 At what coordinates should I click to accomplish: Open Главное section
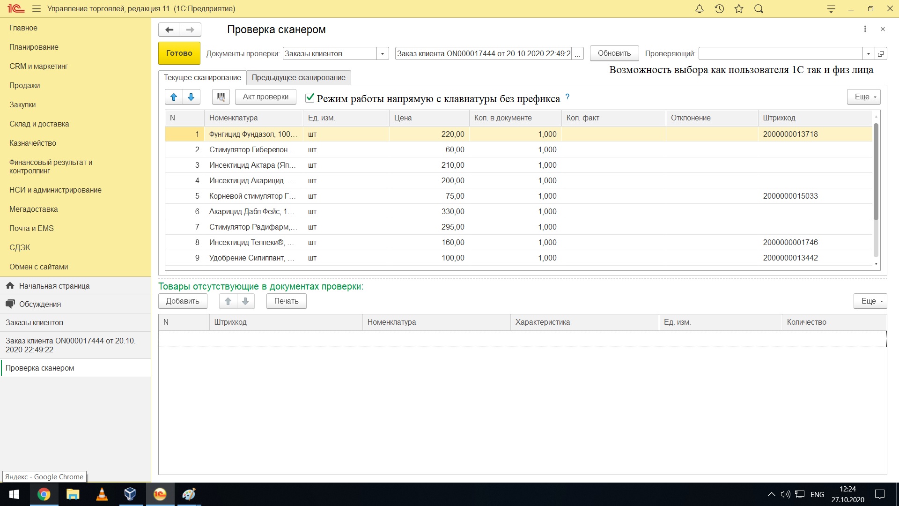pos(23,28)
